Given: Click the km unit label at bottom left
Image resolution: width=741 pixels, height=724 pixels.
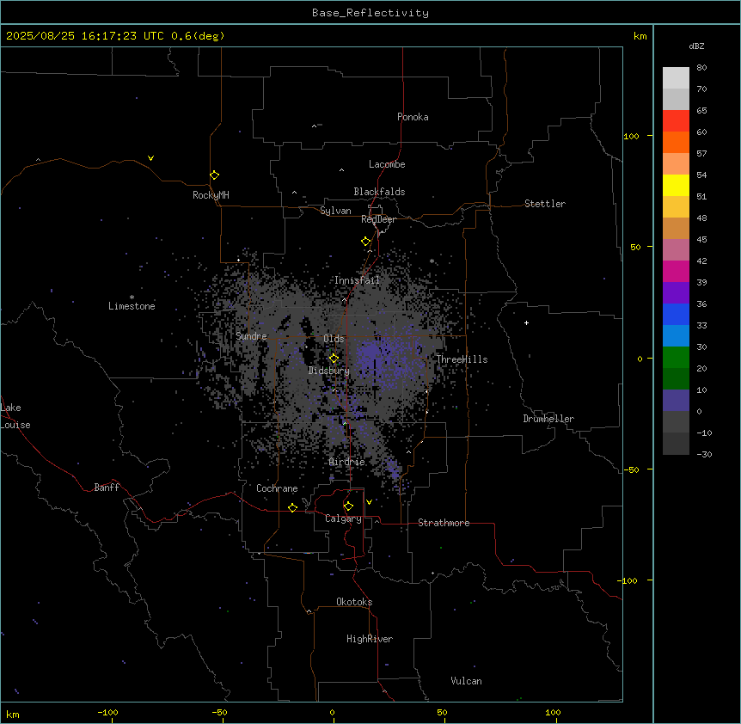Looking at the screenshot, I should 12,714.
